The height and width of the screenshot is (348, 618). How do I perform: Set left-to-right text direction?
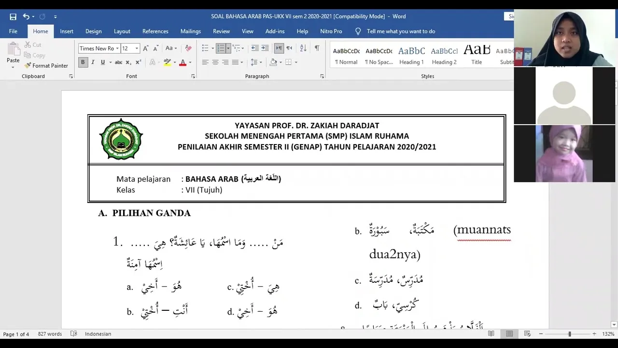pyautogui.click(x=279, y=48)
